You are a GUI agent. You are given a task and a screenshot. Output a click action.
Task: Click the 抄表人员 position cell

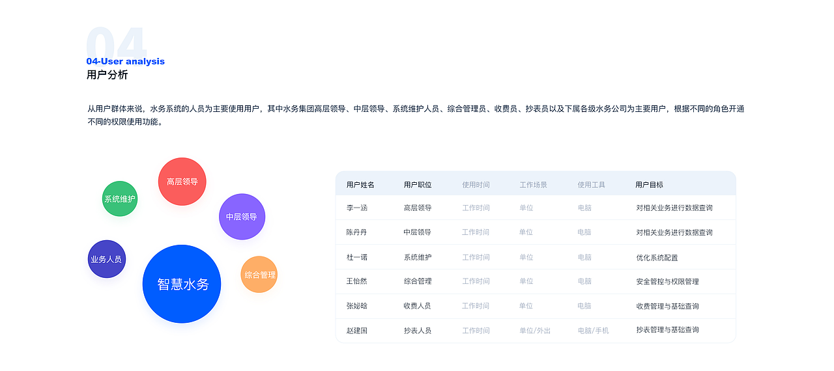pos(418,331)
